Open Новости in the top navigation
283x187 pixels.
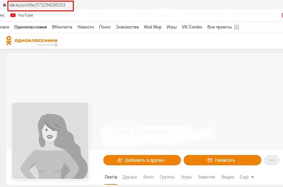pyautogui.click(x=85, y=27)
